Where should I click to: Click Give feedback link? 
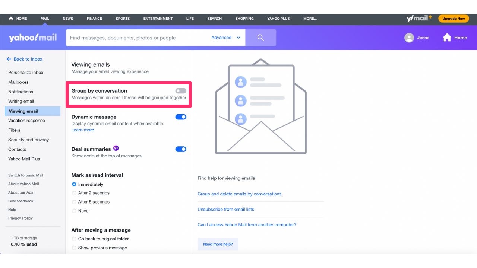(x=21, y=201)
